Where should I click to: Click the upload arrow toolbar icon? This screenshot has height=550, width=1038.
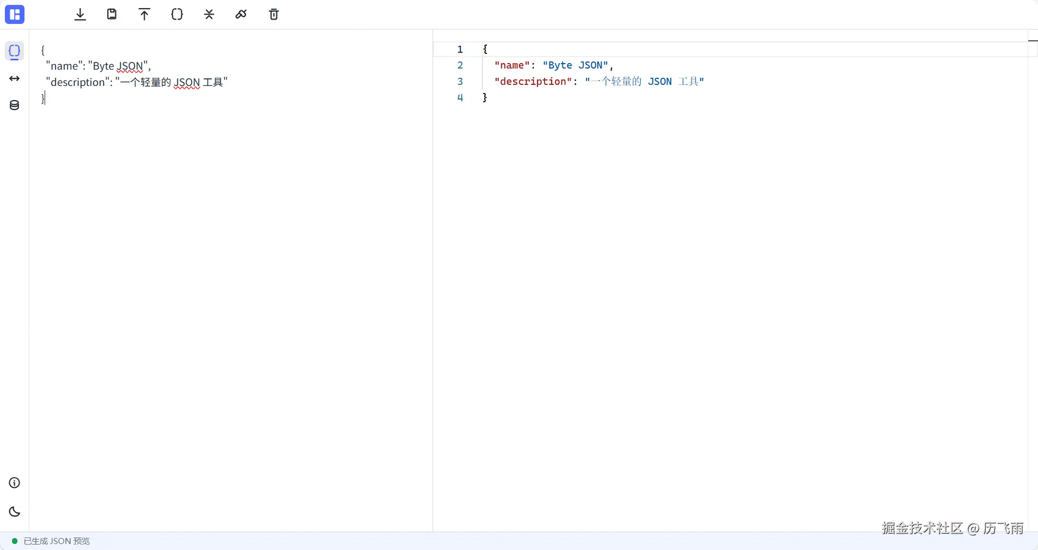coord(144,15)
